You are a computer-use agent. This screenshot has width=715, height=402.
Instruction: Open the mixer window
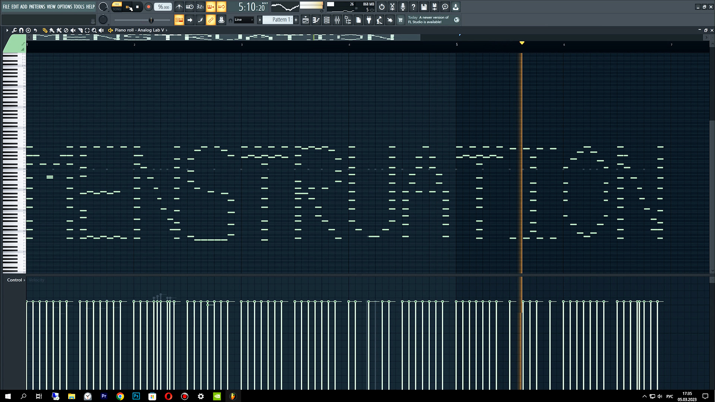tap(337, 20)
